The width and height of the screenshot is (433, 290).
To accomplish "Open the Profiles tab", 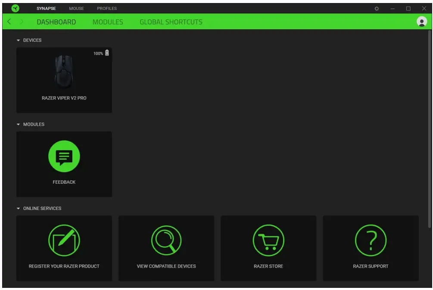I will coord(107,8).
